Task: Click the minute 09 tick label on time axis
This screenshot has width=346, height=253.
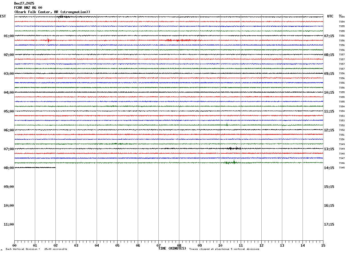Action: [x=200, y=245]
